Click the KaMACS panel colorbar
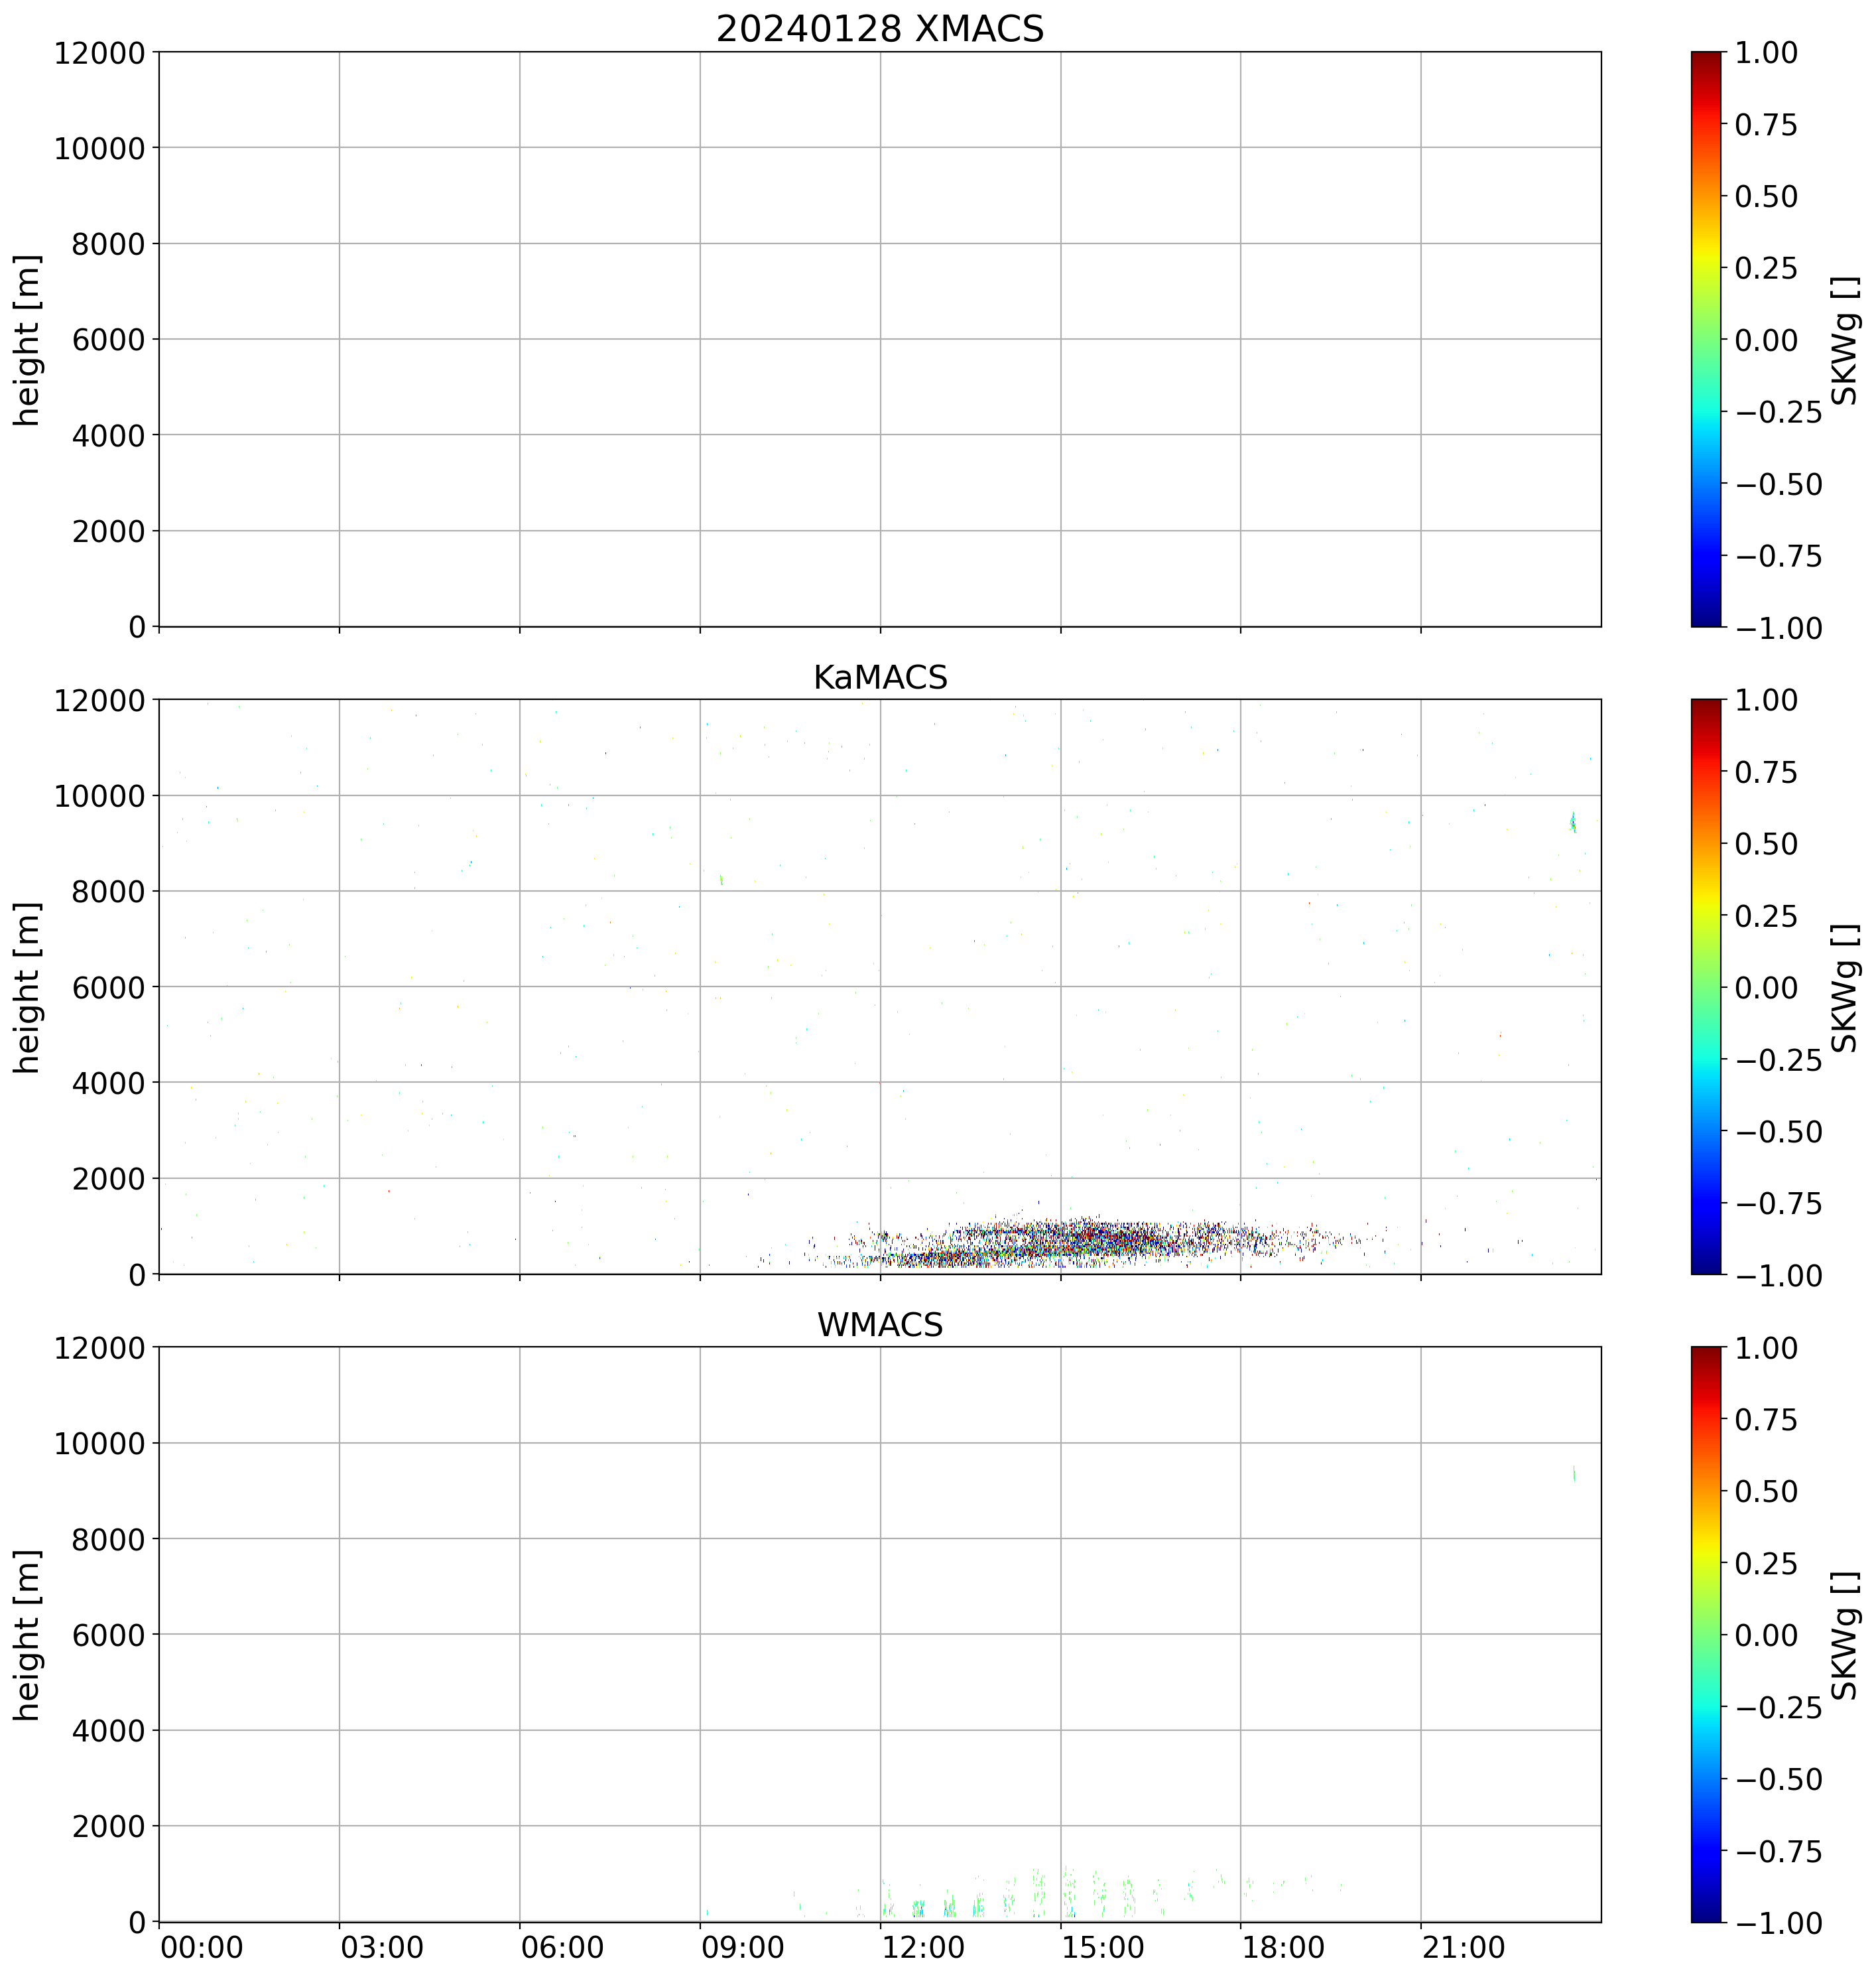This screenshot has width=1876, height=1977. [1706, 987]
